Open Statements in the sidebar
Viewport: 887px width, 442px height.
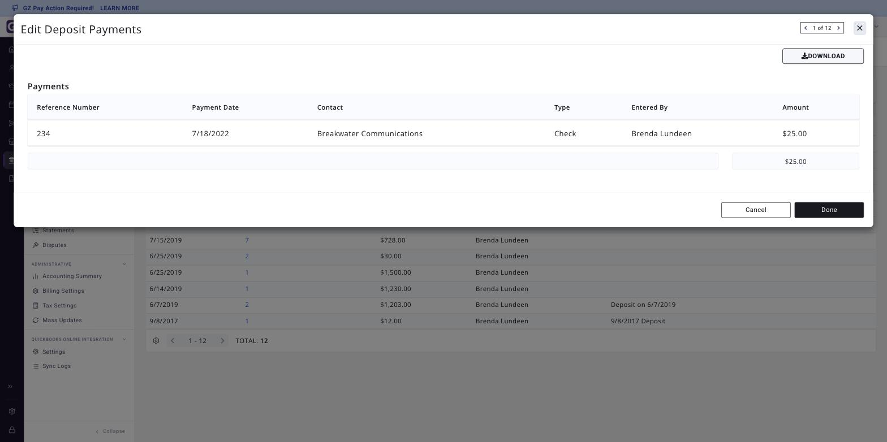click(x=58, y=231)
